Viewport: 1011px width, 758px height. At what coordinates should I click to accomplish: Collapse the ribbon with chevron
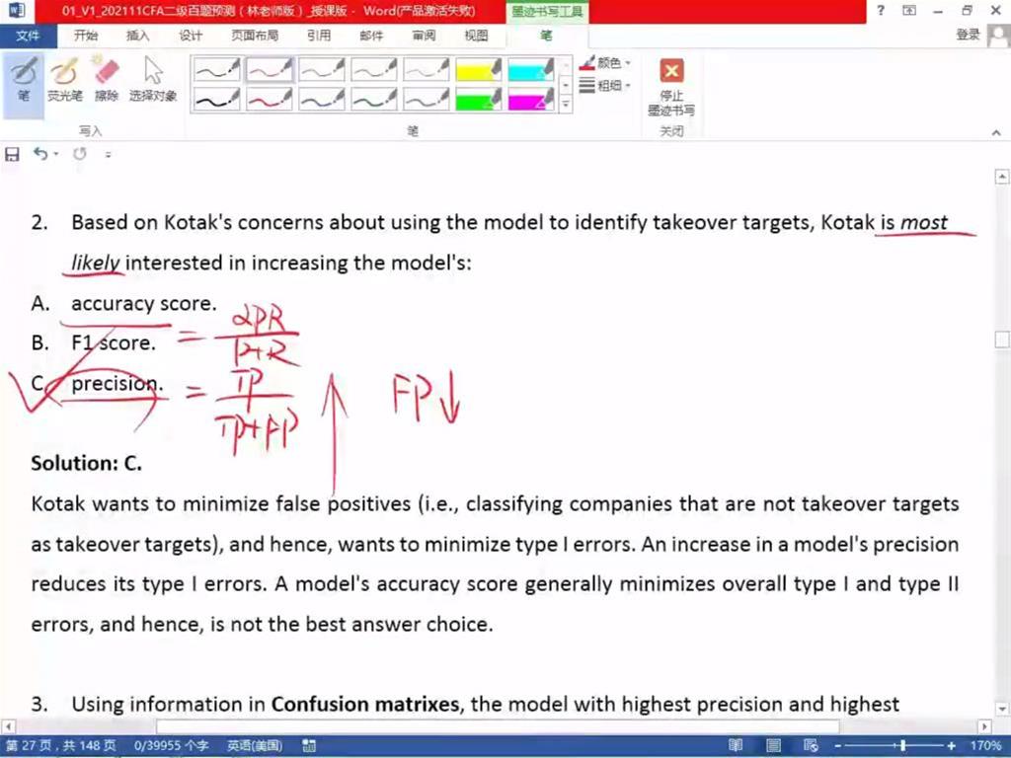(x=996, y=132)
